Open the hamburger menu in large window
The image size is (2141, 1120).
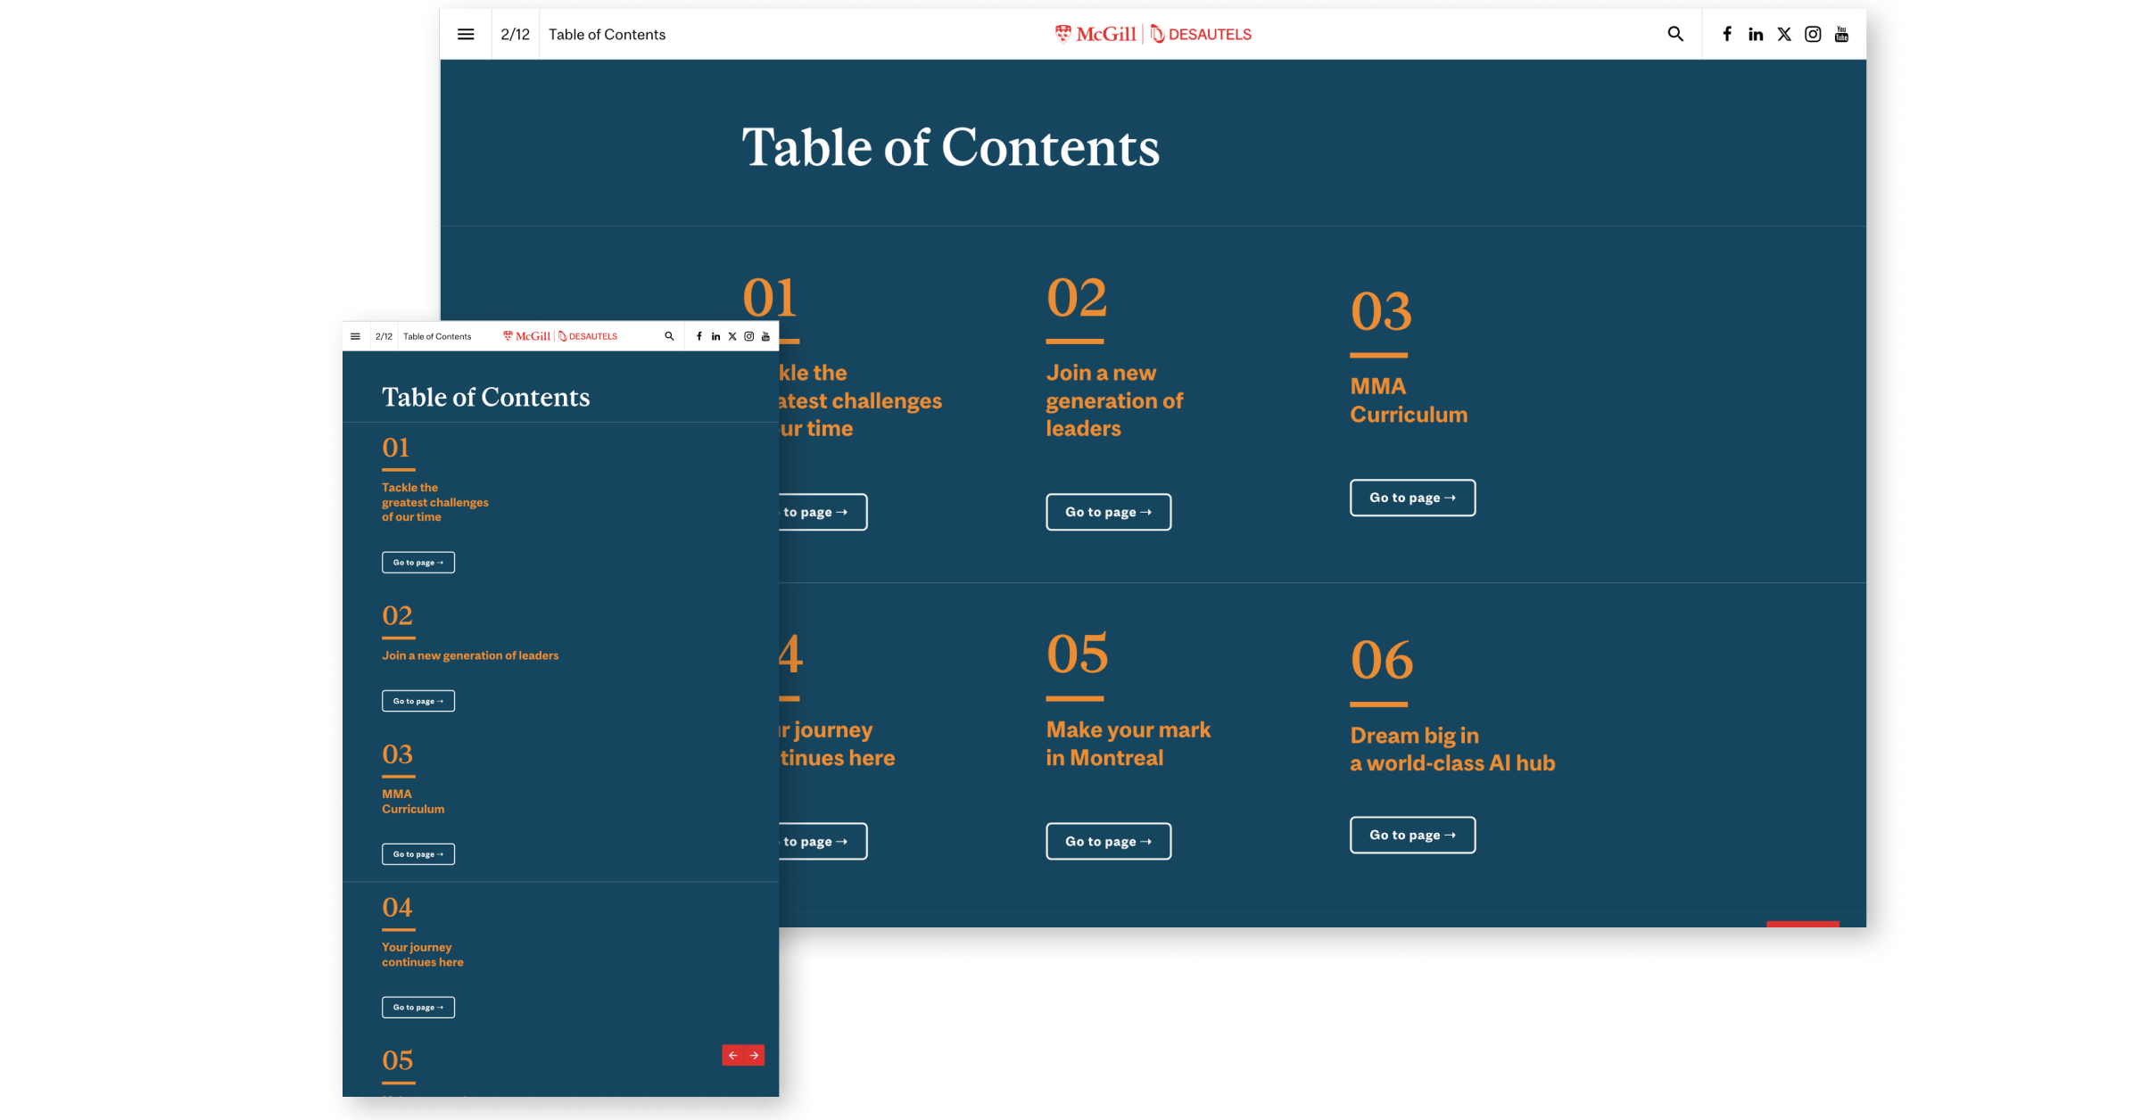466,34
